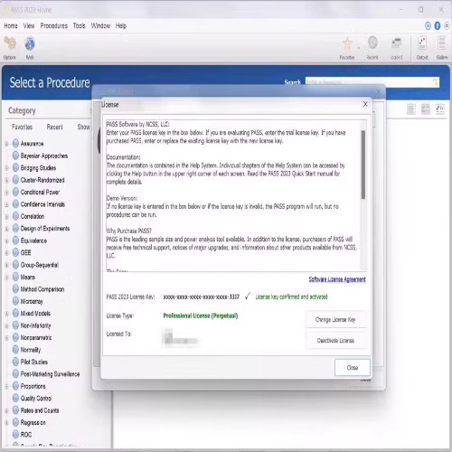Screen dimensions: 452x452
Task: Expand the Cluster-Randomized category
Action: (6, 180)
